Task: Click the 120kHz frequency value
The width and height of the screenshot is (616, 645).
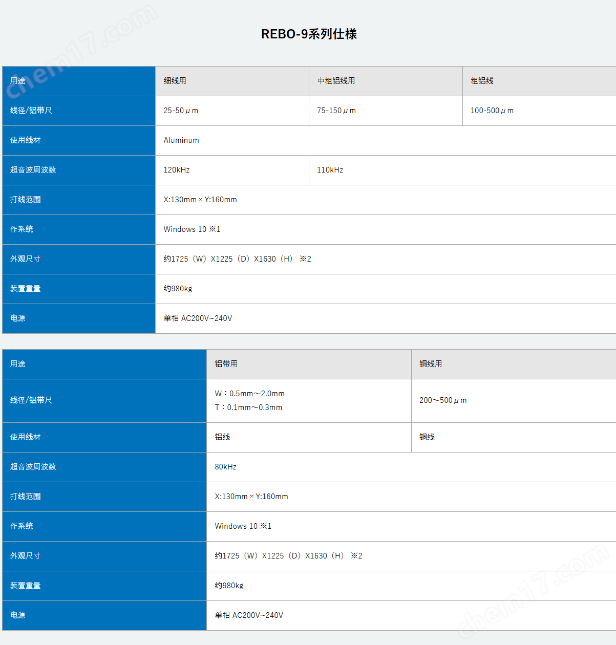Action: 177,170
